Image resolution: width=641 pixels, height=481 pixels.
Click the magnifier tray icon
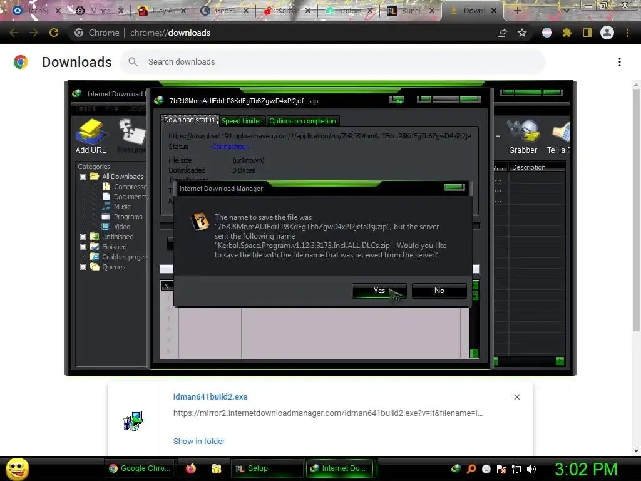pos(471,469)
